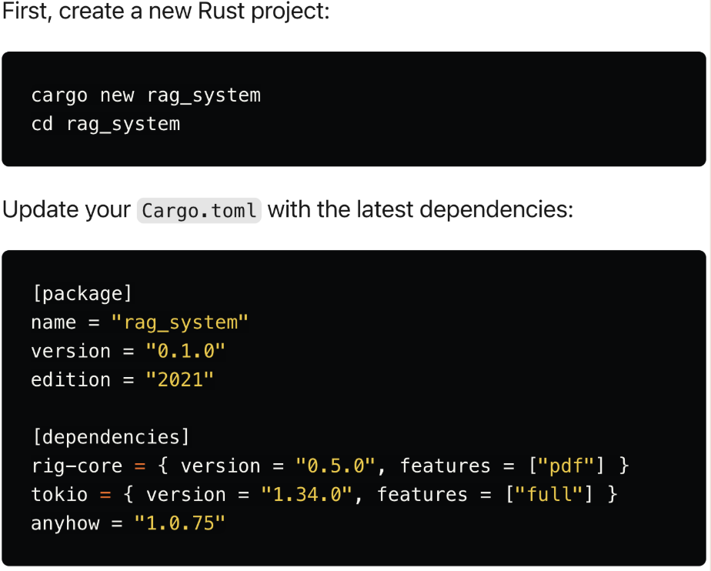Click the tokio dependency name

59,495
